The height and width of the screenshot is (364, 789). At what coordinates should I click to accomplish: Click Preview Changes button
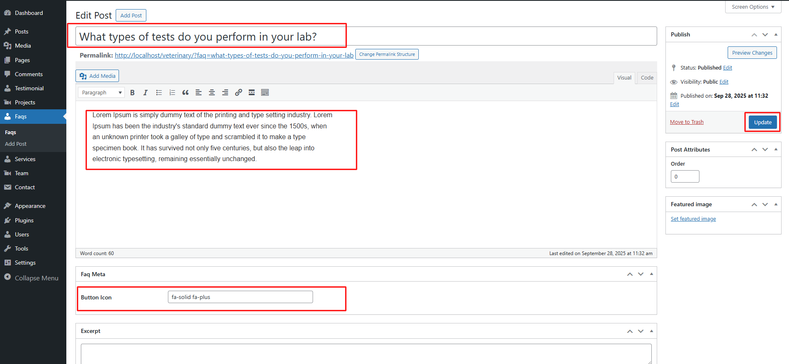(752, 53)
